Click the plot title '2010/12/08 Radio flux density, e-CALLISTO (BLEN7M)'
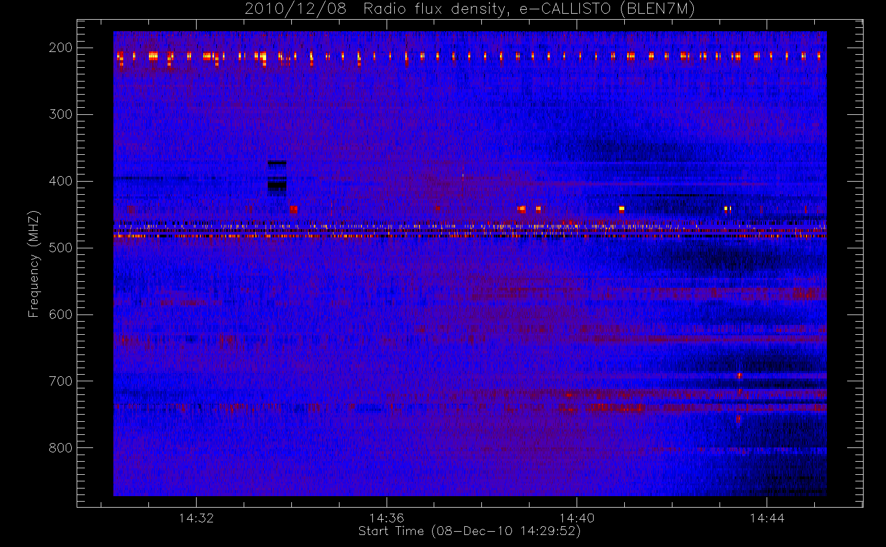Screen dimensions: 886x547 point(469,9)
